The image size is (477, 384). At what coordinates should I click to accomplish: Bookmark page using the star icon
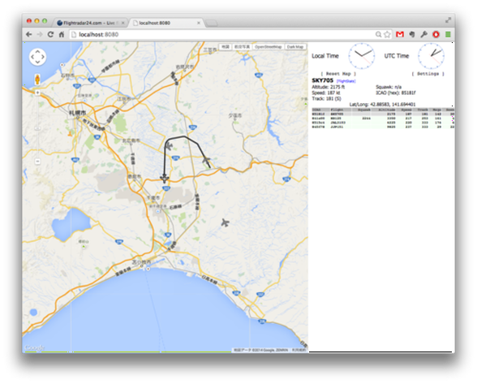tap(387, 34)
